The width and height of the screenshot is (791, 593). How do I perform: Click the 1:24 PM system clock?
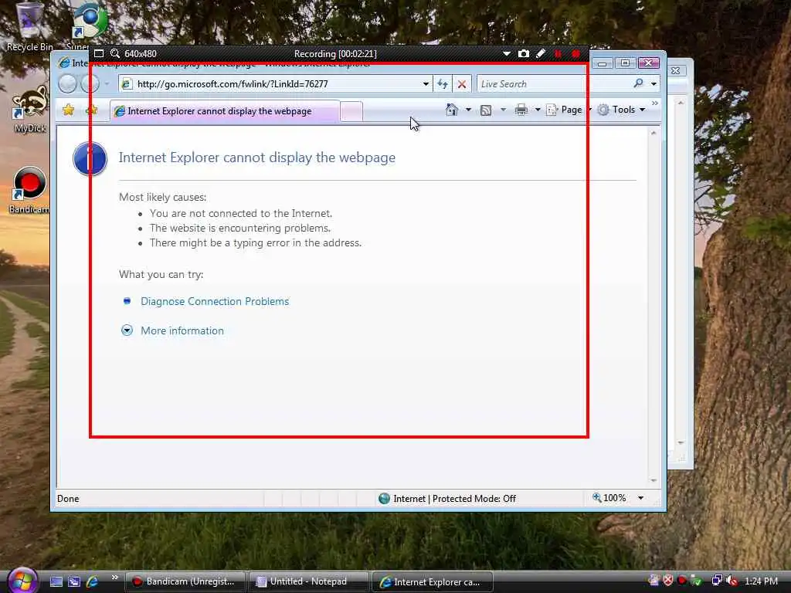[x=761, y=581]
